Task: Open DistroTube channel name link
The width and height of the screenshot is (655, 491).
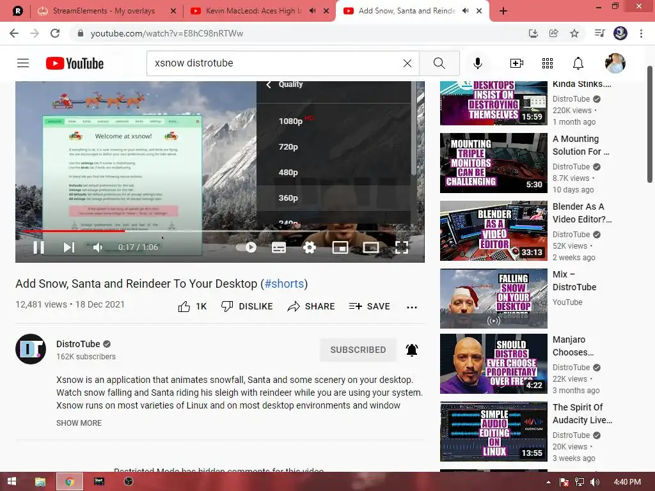Action: (78, 344)
